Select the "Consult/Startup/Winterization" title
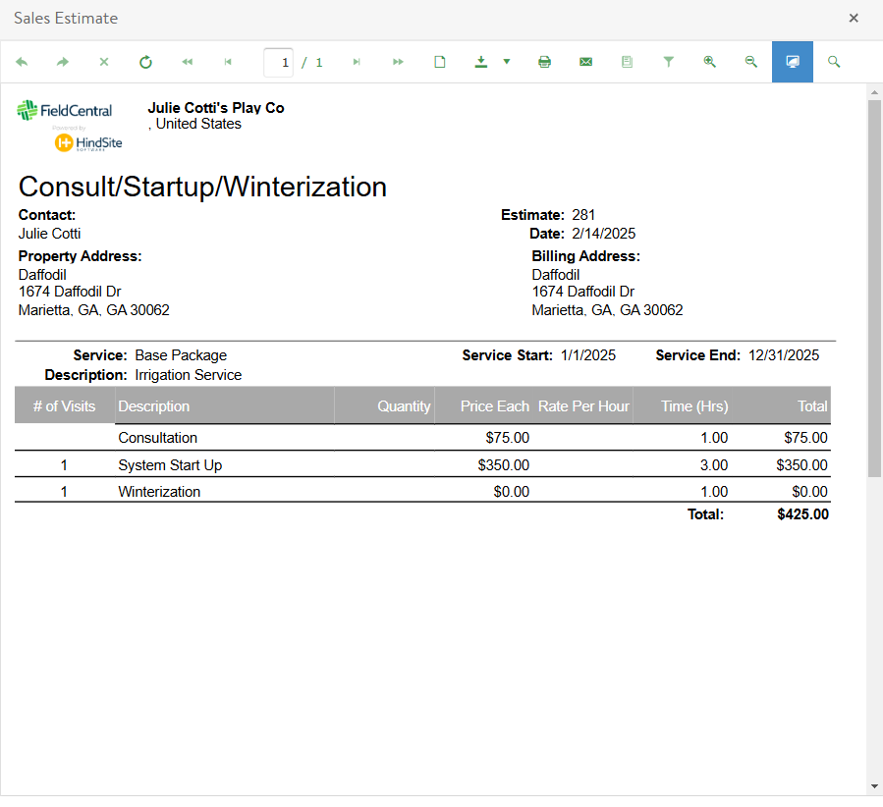The height and width of the screenshot is (807, 883). tap(202, 187)
